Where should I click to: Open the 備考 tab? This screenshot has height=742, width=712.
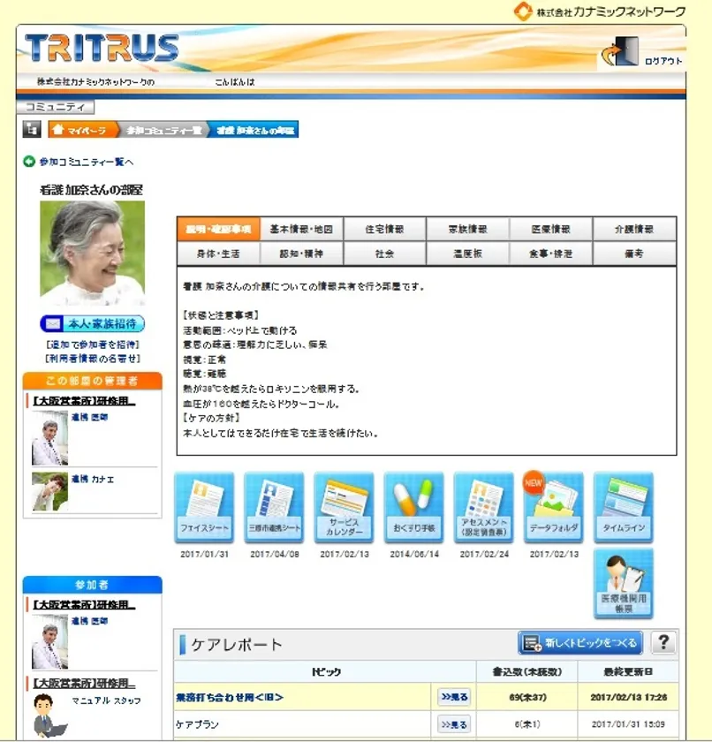coord(634,254)
